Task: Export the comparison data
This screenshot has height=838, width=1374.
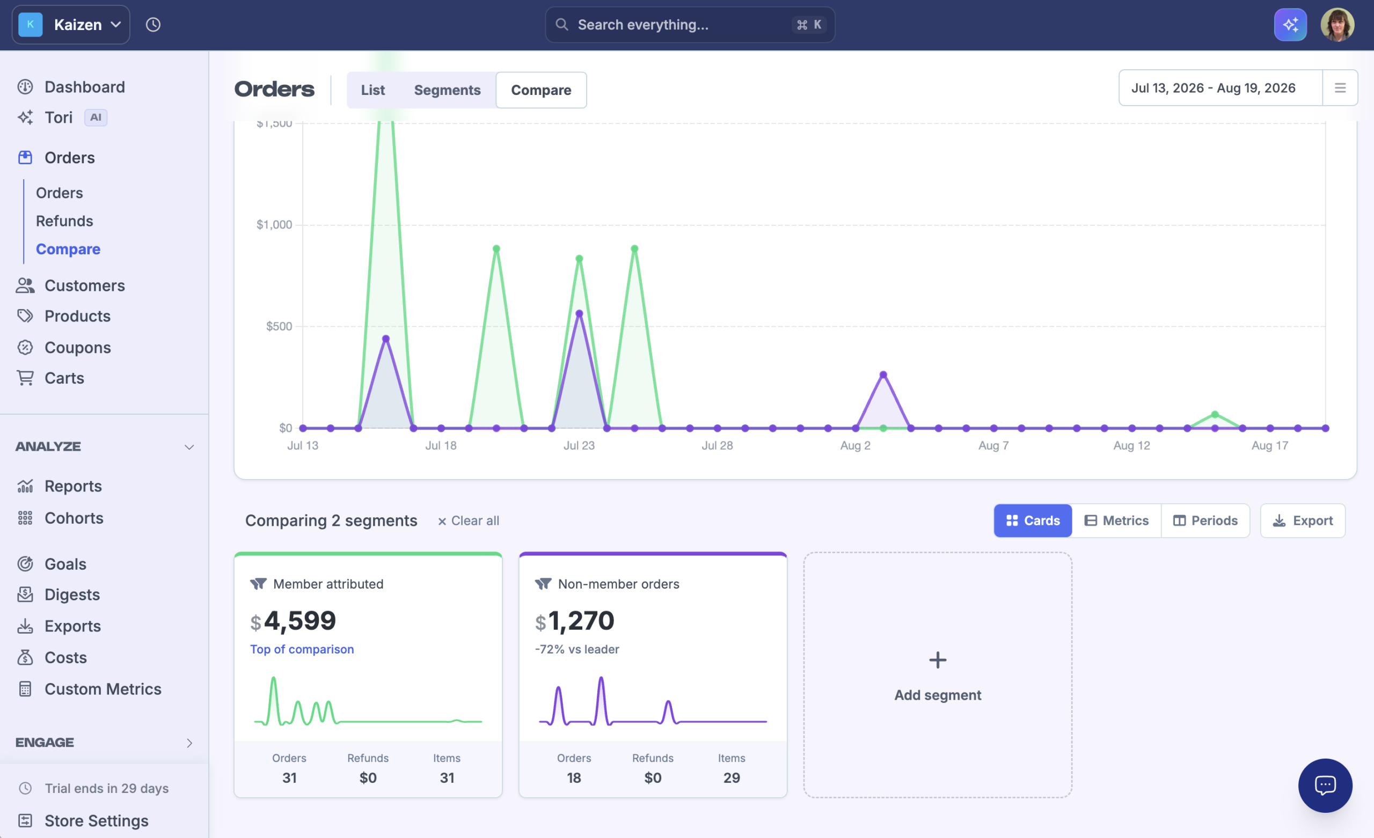Action: coord(1303,520)
